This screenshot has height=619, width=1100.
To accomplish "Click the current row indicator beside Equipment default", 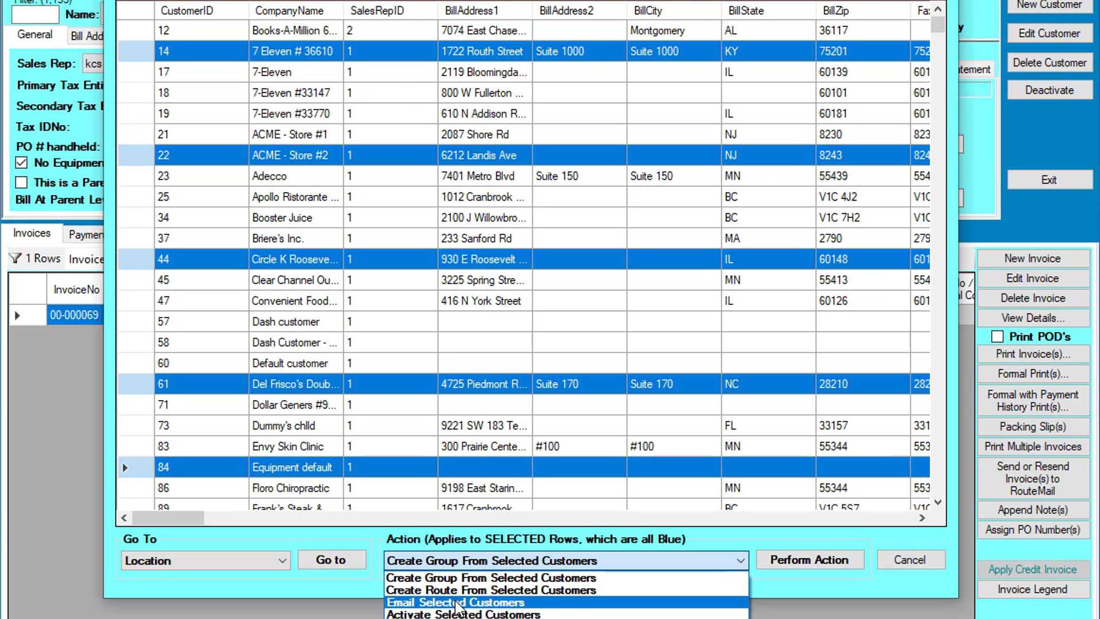I will pyautogui.click(x=125, y=468).
